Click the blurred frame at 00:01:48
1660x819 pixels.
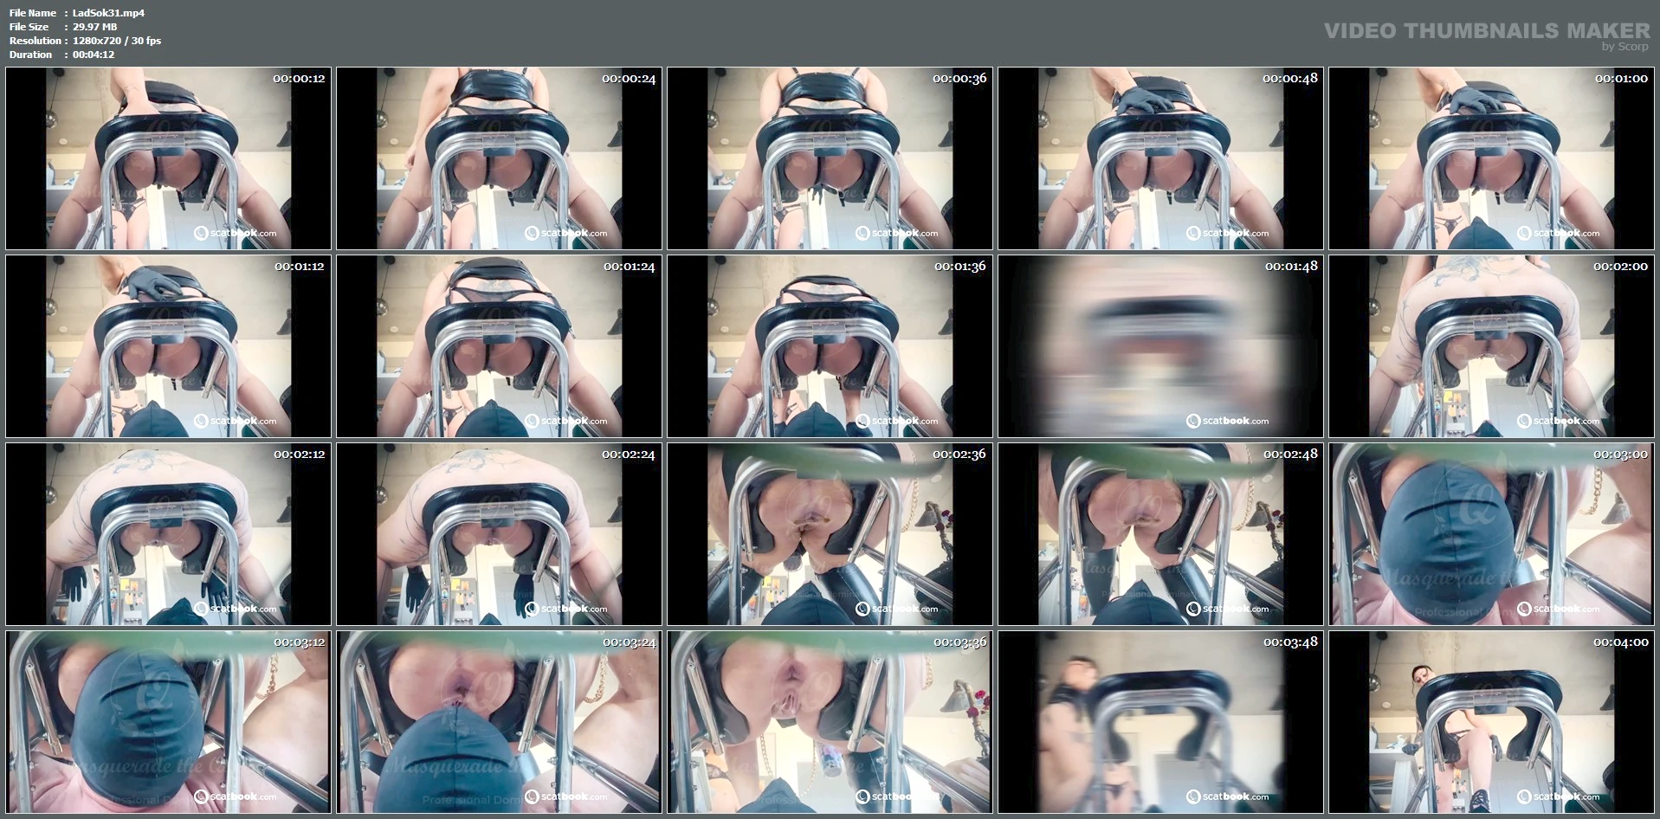pos(1160,346)
